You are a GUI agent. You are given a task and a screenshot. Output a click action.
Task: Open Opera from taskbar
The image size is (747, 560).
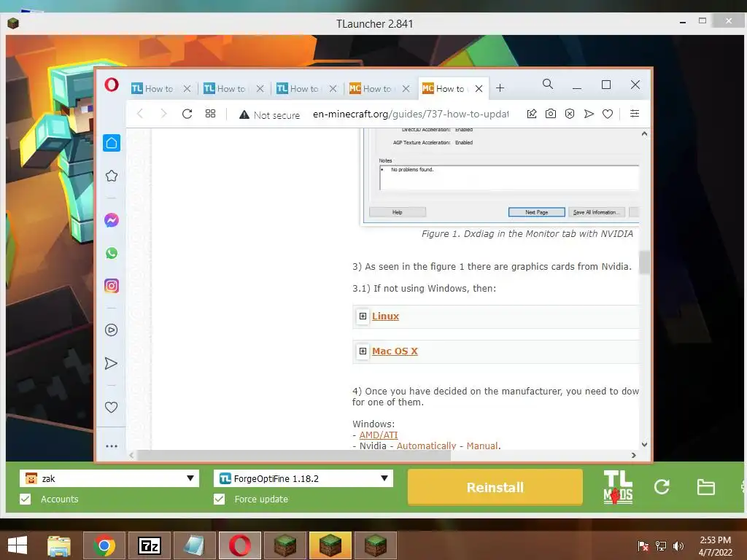(x=240, y=545)
